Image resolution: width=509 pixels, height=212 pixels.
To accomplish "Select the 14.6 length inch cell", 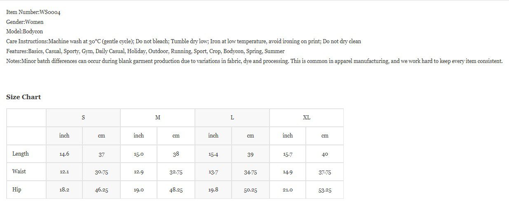I will point(64,154).
